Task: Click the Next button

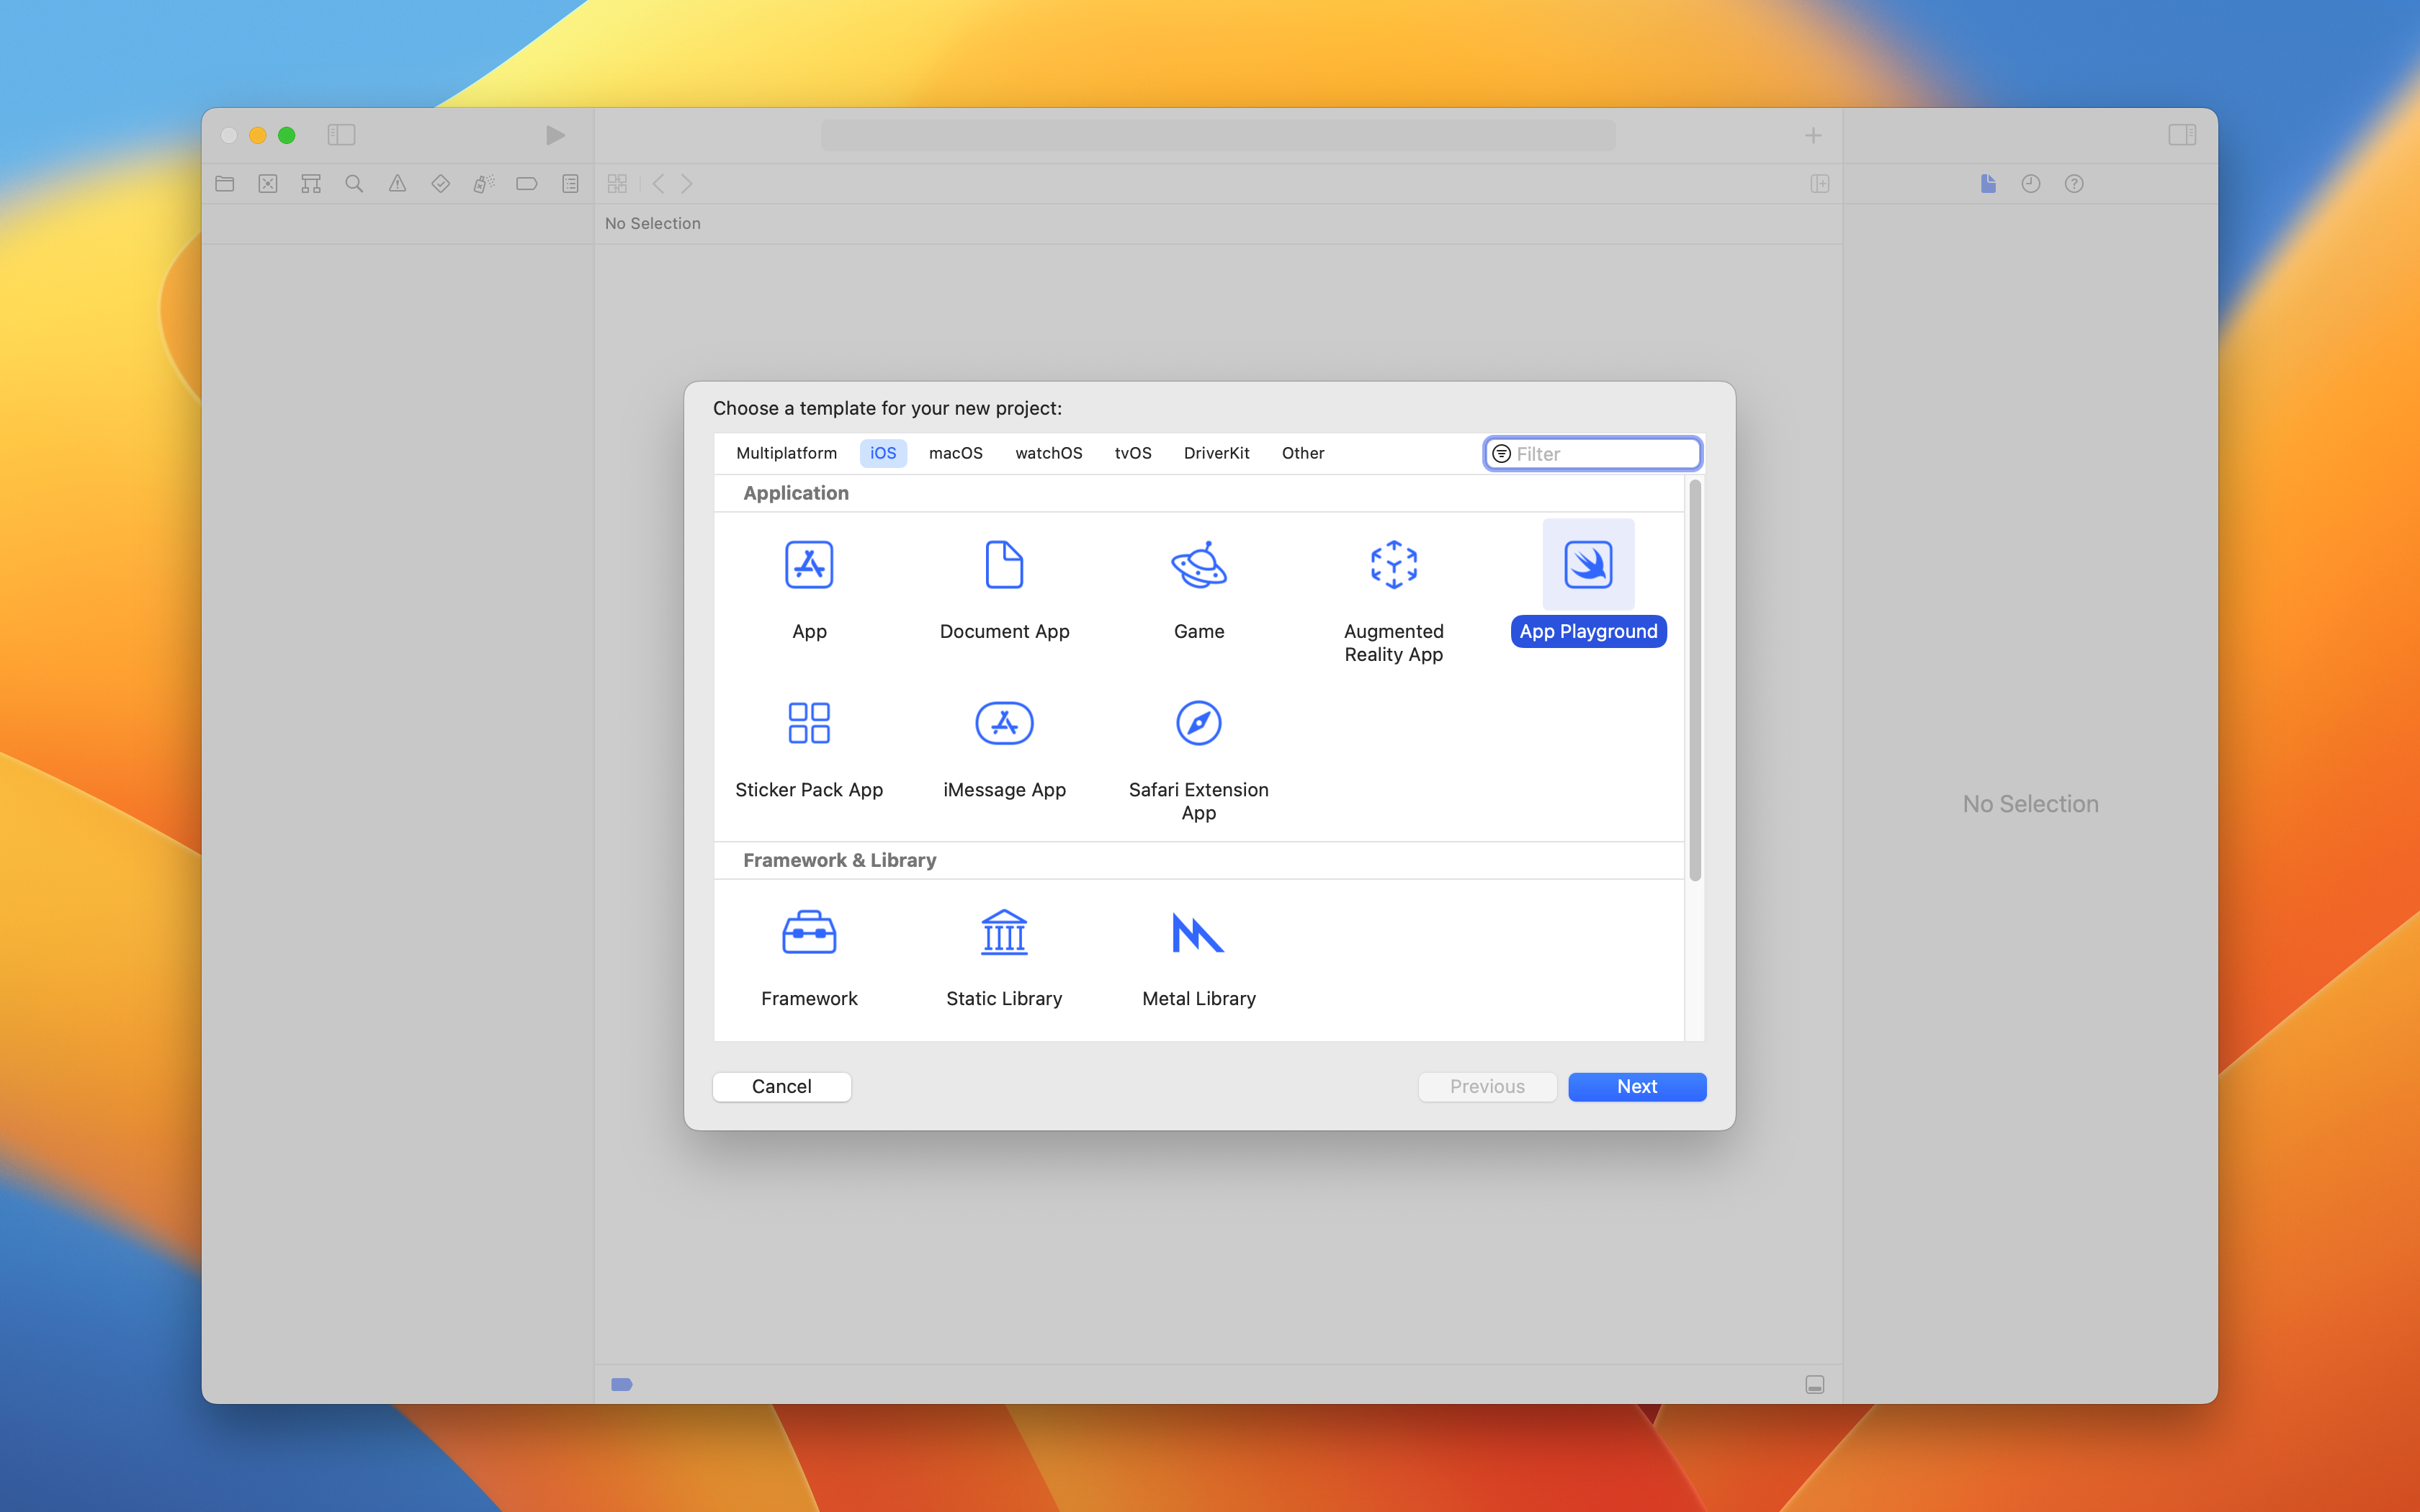Action: (1636, 1086)
